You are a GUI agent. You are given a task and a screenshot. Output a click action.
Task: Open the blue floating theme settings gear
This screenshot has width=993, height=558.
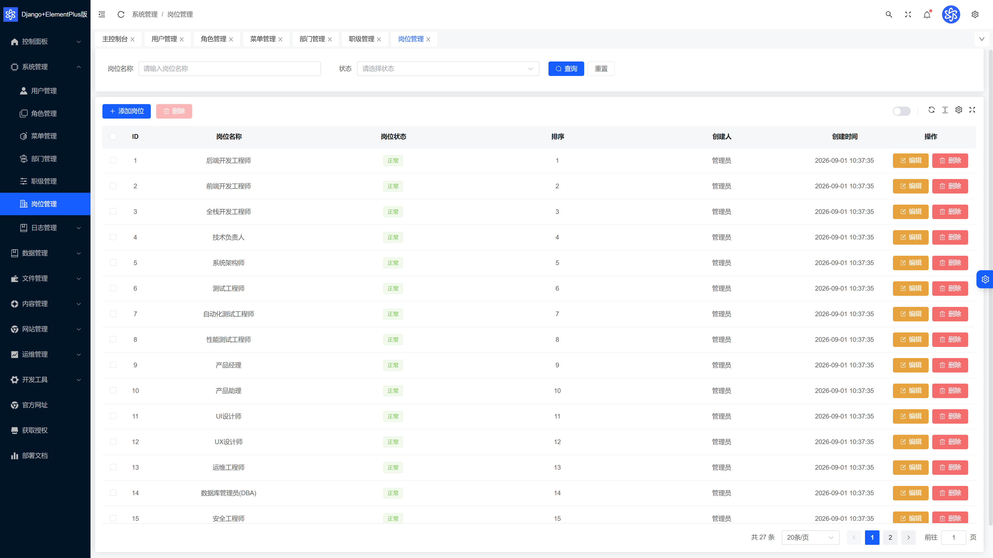click(985, 279)
